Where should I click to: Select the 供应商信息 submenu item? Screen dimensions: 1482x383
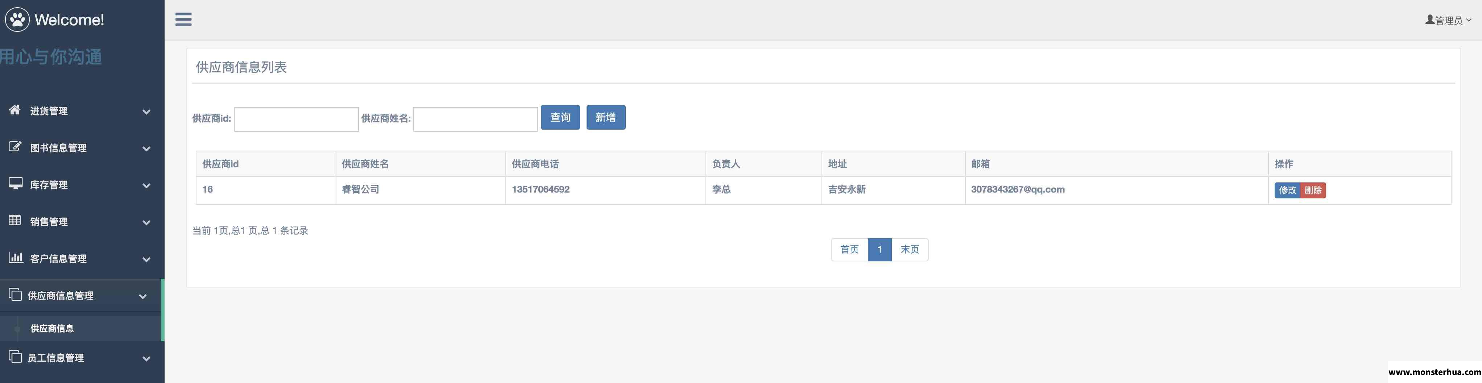point(52,328)
